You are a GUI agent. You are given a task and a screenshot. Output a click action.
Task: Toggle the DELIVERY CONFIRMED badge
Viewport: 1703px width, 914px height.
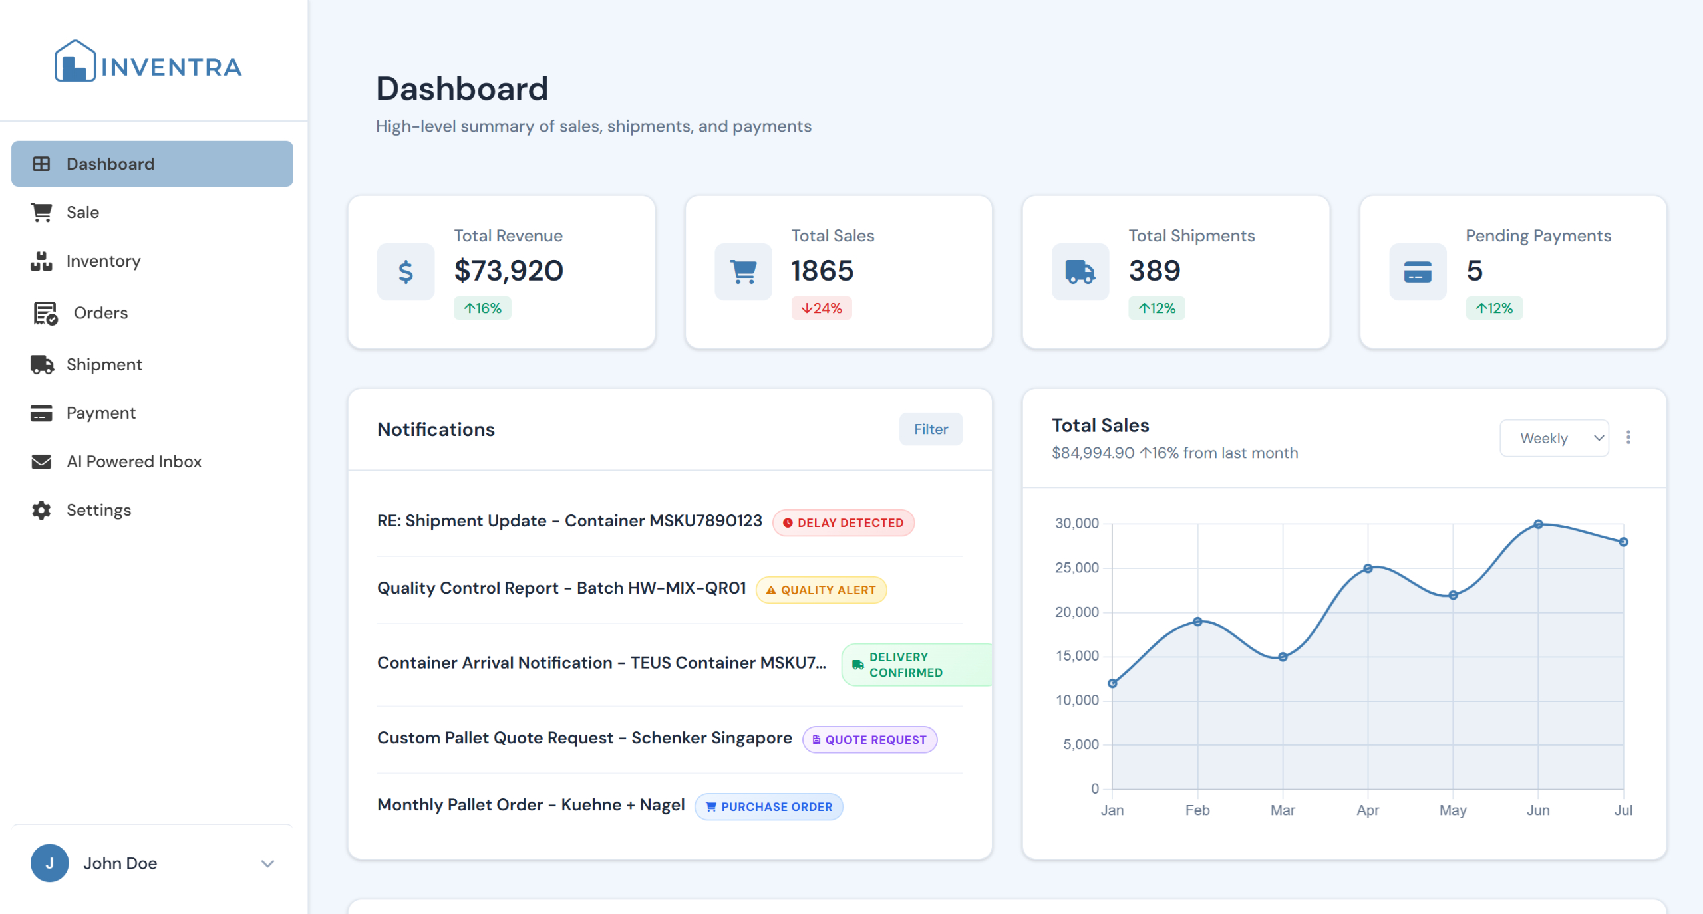[x=916, y=663]
